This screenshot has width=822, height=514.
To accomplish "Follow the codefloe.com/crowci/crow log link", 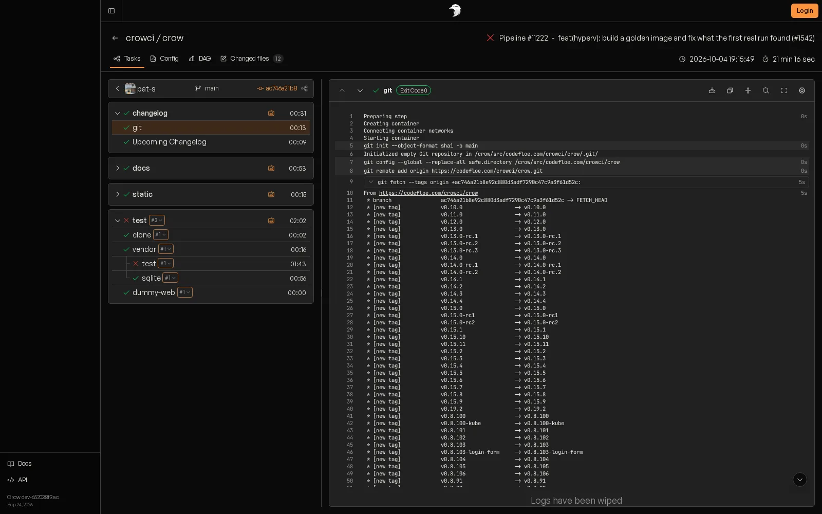I will (x=428, y=193).
